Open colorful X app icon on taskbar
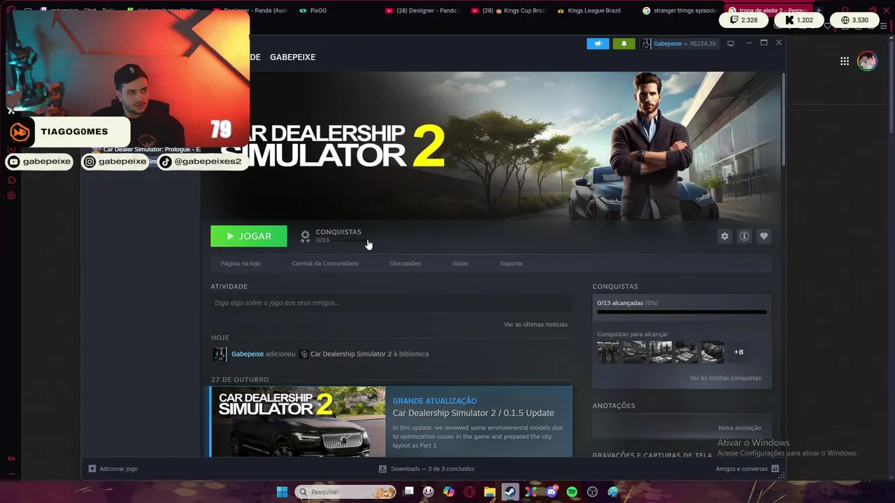 tap(531, 492)
